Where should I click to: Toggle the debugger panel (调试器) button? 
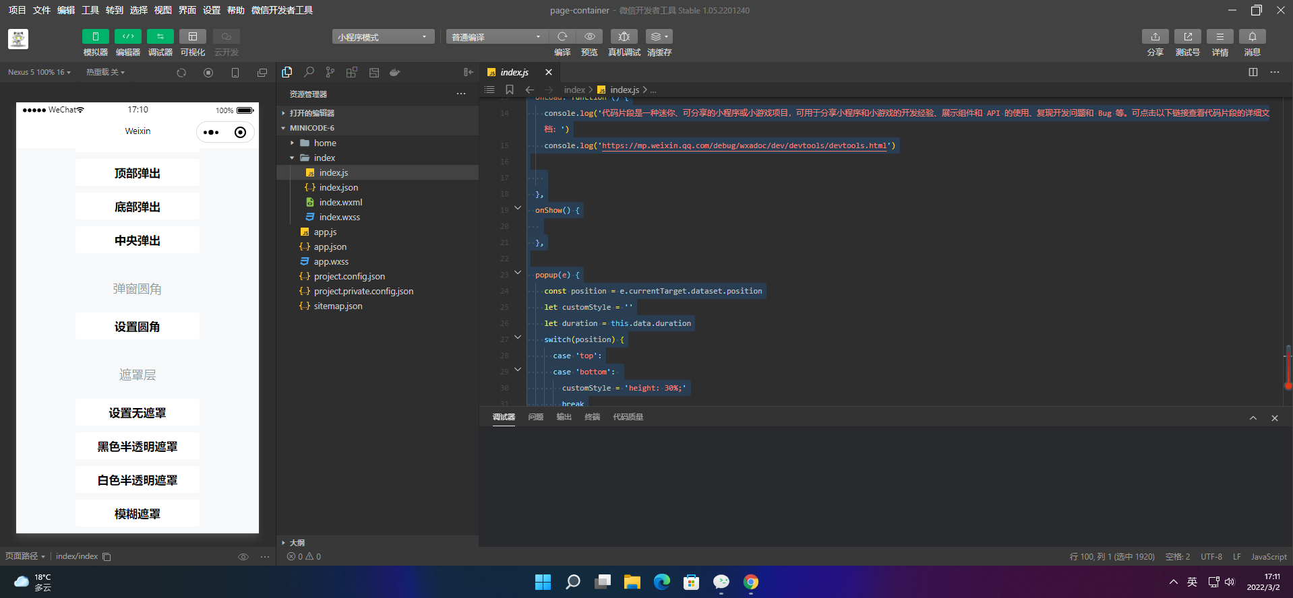click(160, 36)
